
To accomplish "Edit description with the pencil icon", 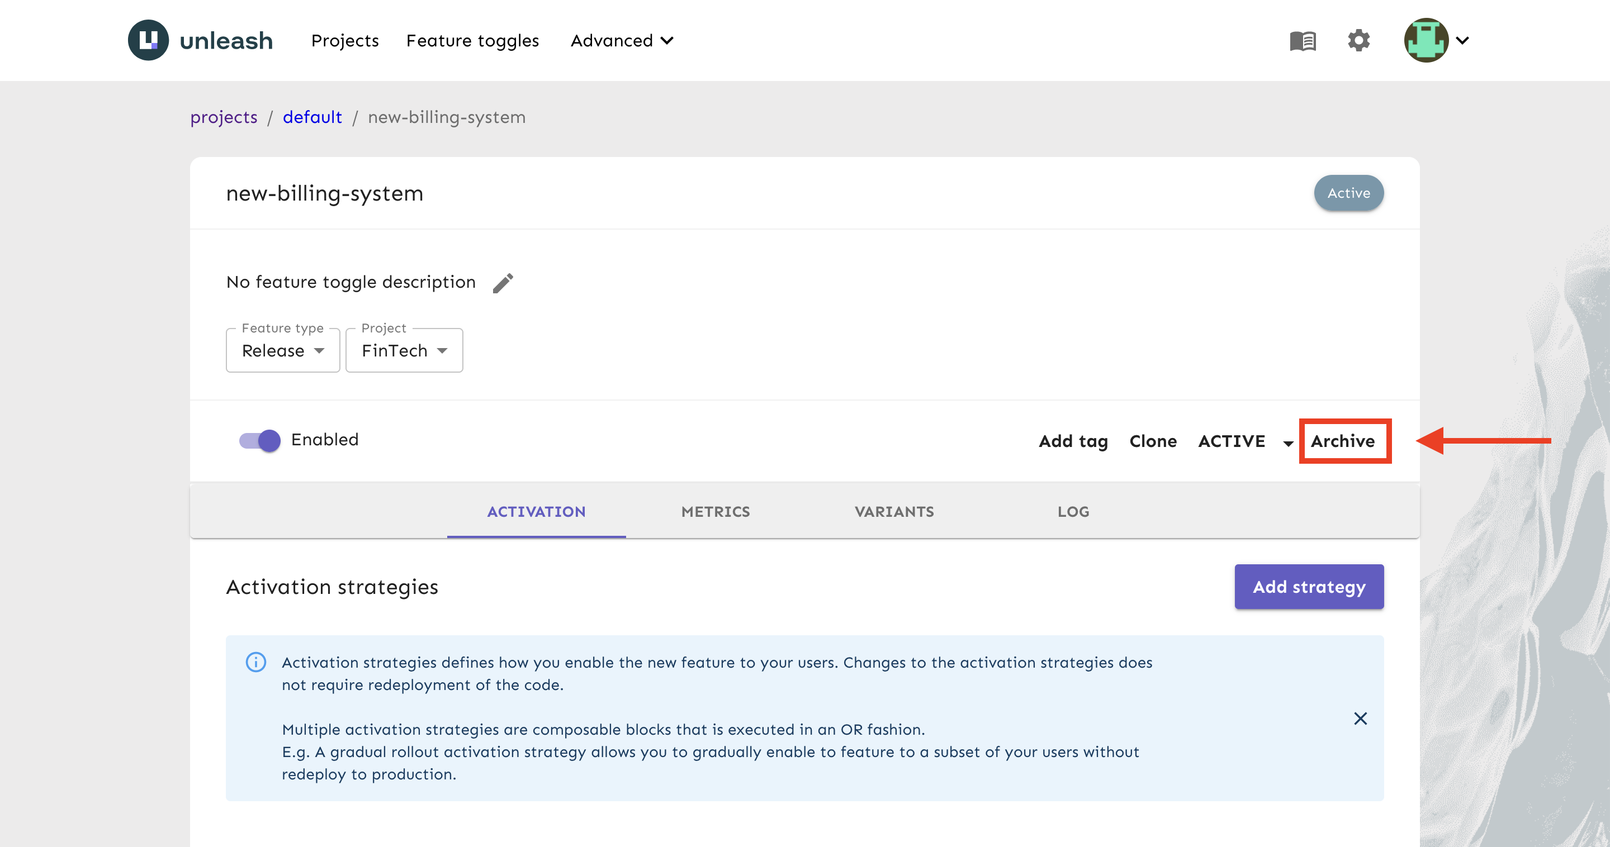I will [503, 283].
